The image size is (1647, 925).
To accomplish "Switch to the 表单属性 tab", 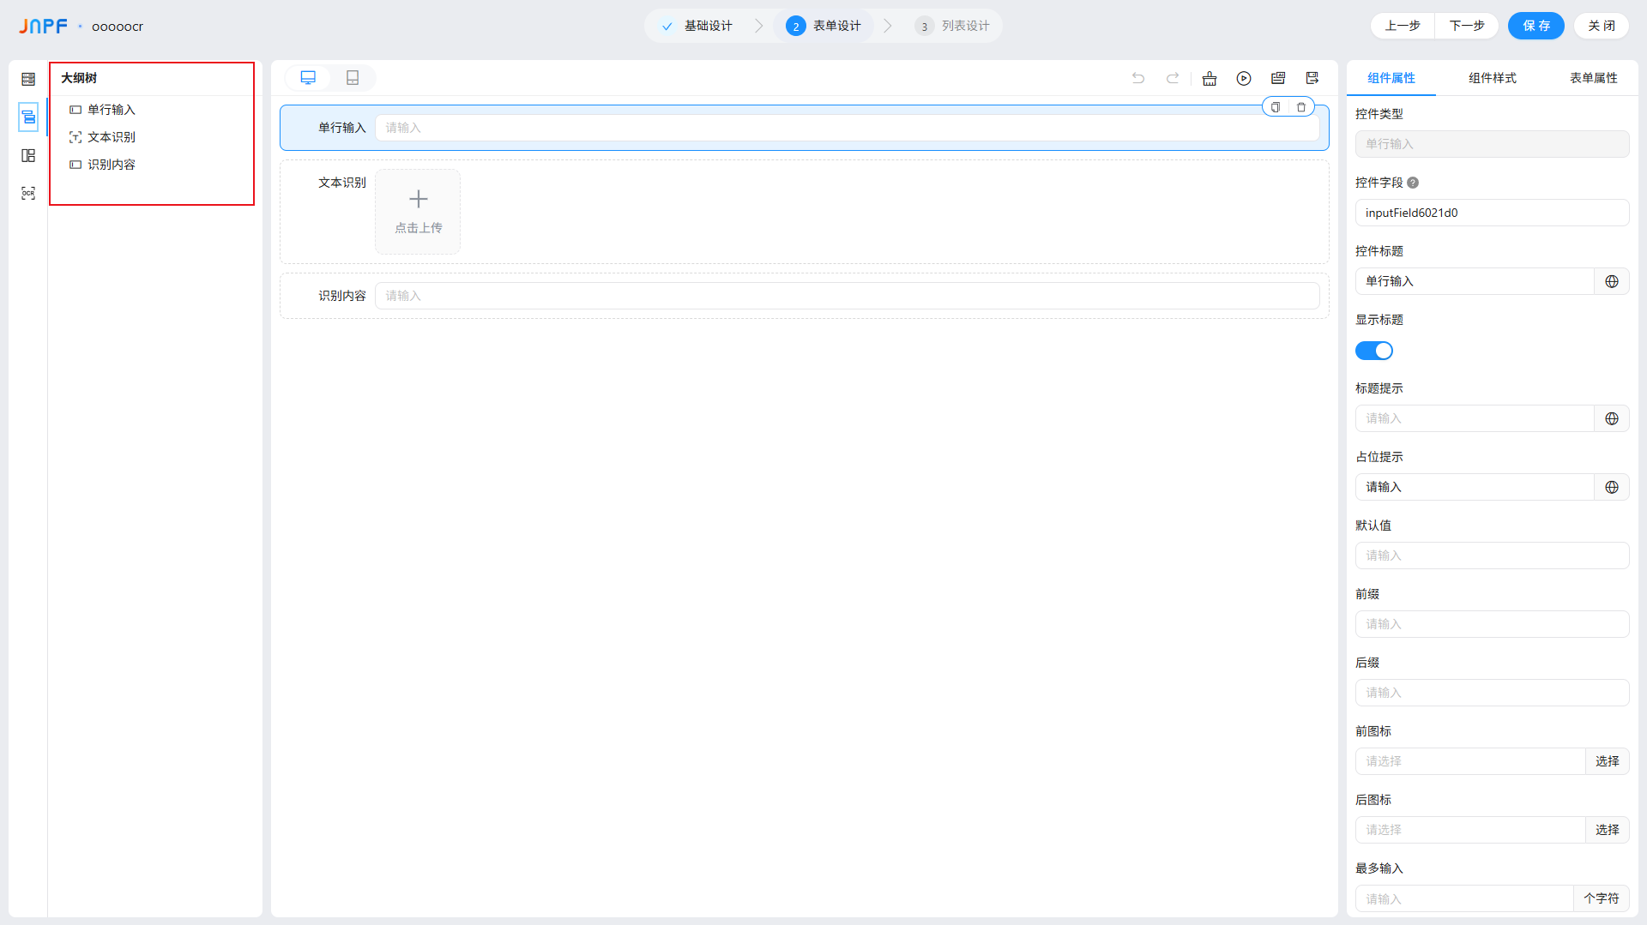I will pyautogui.click(x=1593, y=78).
